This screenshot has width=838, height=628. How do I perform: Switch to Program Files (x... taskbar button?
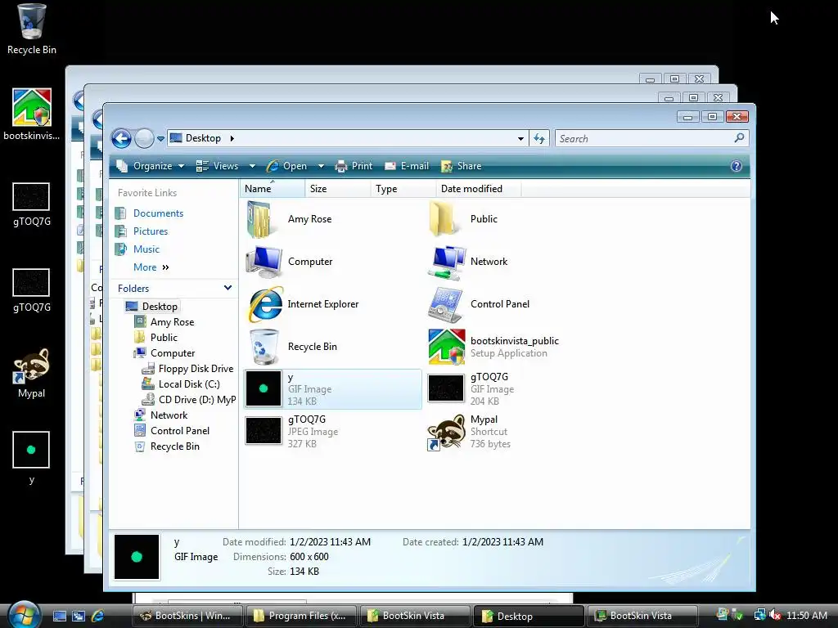point(301,616)
